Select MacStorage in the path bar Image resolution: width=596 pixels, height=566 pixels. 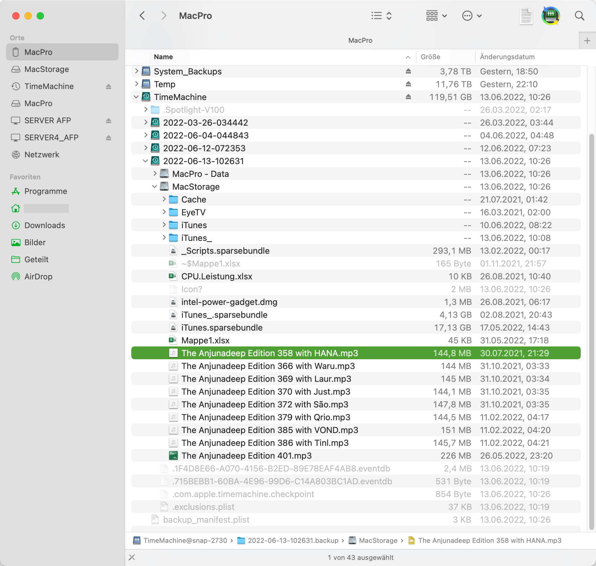pos(378,541)
